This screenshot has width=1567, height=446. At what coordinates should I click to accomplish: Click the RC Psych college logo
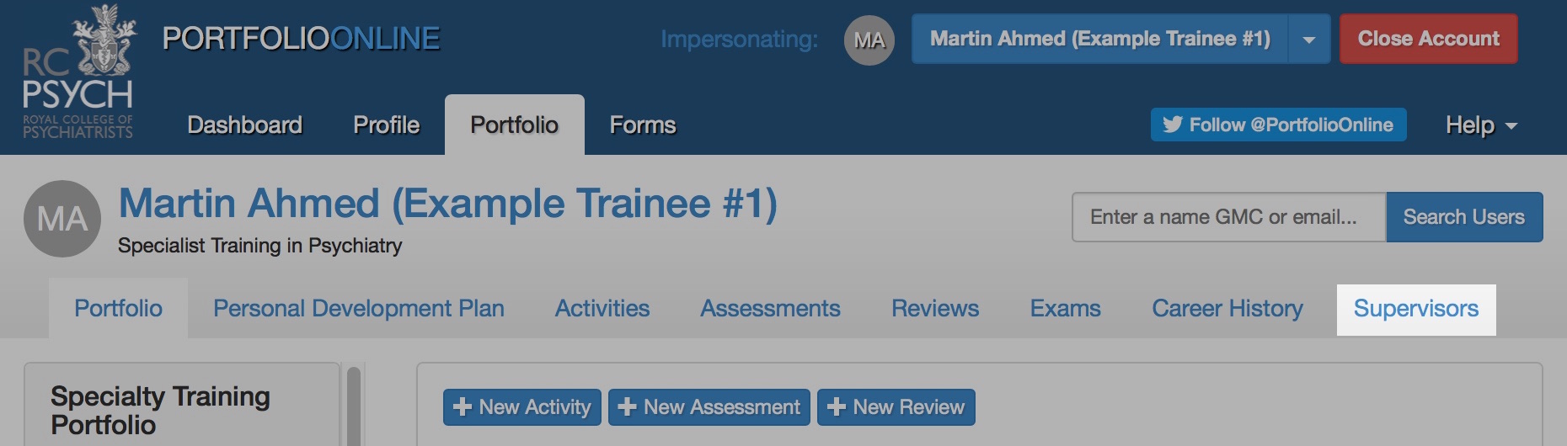78,74
